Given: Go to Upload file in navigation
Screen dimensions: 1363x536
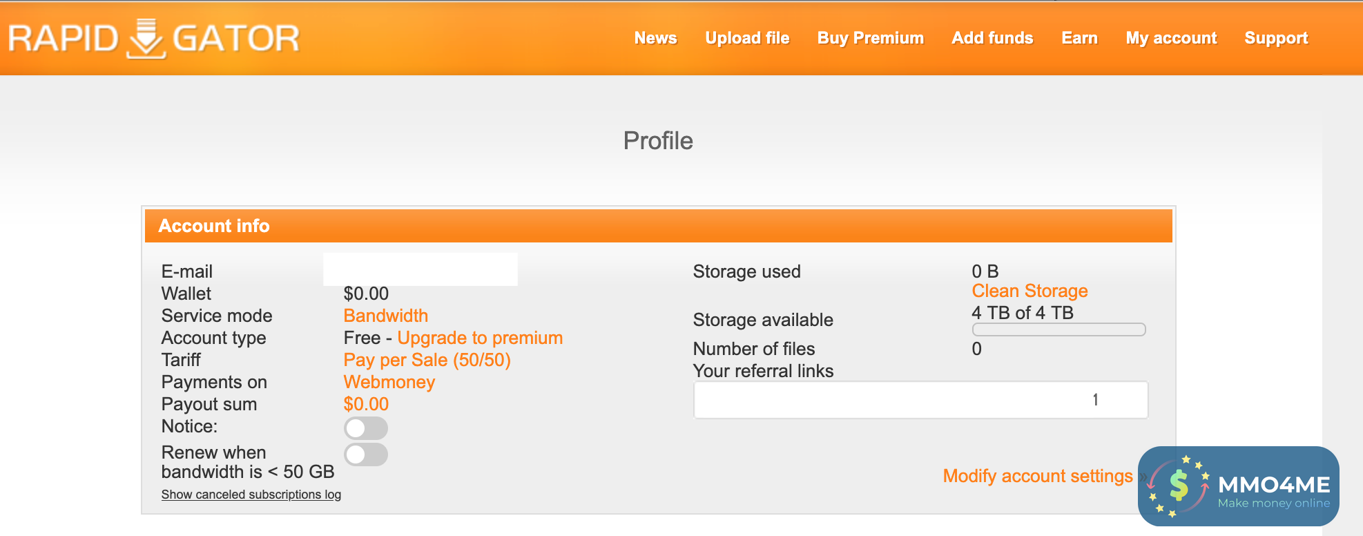Looking at the screenshot, I should point(747,38).
